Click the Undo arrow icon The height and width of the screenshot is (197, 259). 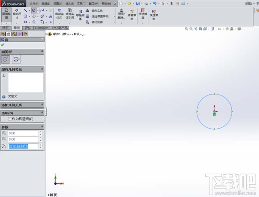pyautogui.click(x=154, y=3)
